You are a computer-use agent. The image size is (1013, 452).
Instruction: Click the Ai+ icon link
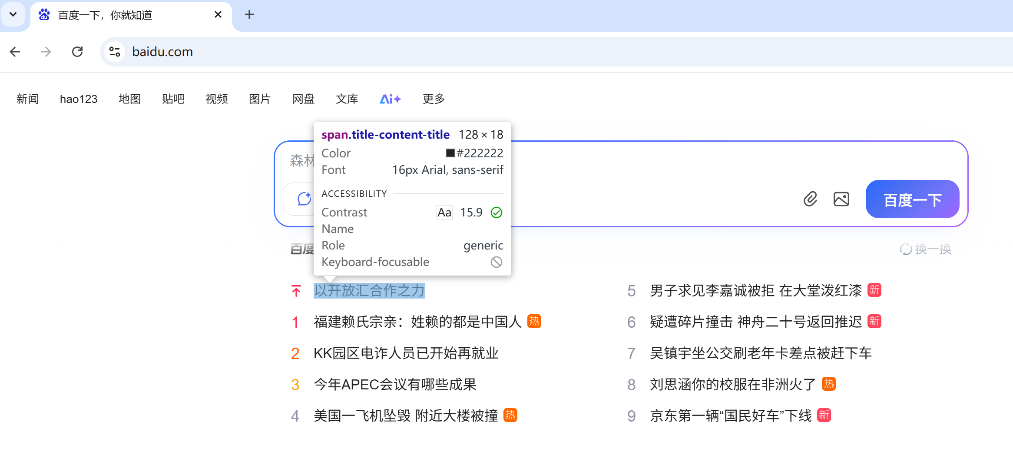pos(390,99)
